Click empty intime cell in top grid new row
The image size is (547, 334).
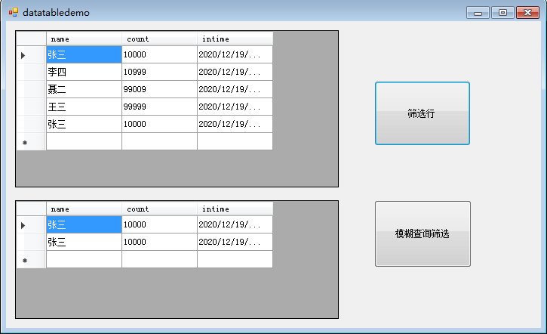(x=235, y=142)
